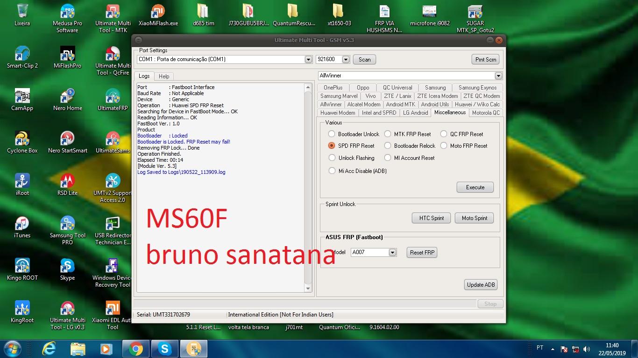Open the CamApp desktop icon

tap(22, 100)
